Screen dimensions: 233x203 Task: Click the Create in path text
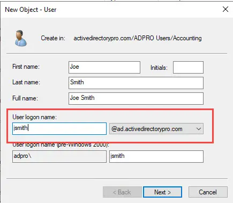coord(138,38)
